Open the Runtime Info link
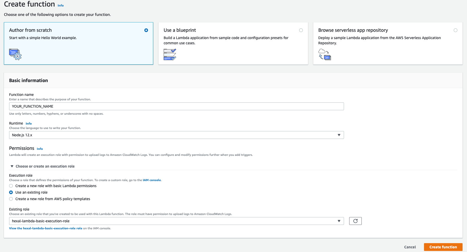 point(29,124)
